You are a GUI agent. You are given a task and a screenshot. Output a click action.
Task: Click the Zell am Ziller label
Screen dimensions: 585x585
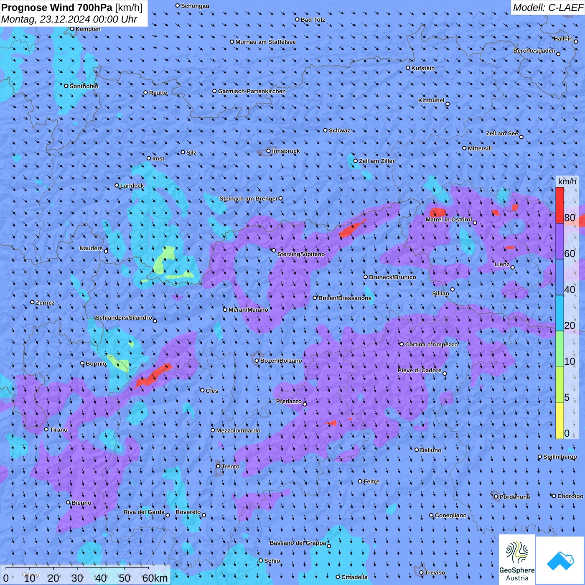click(376, 161)
